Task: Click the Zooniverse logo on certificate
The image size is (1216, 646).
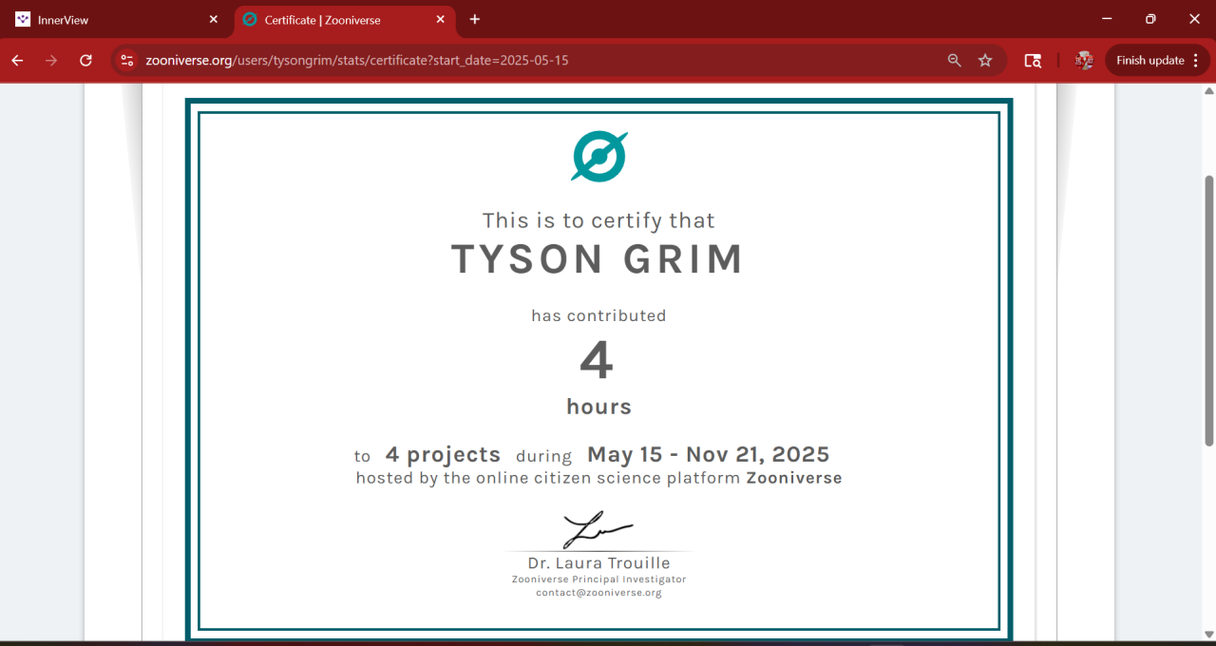Action: coord(599,156)
